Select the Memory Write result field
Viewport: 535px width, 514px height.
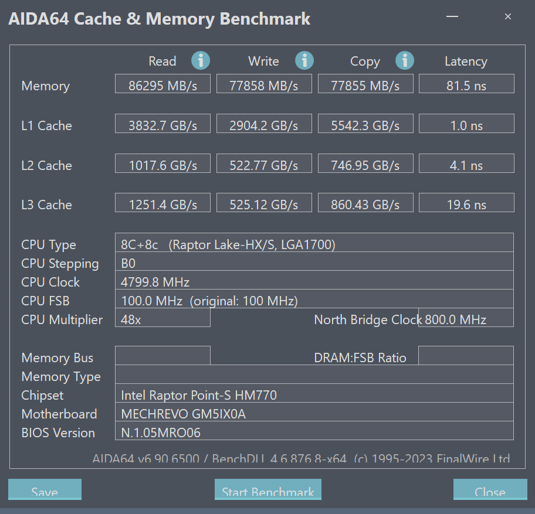tap(265, 84)
